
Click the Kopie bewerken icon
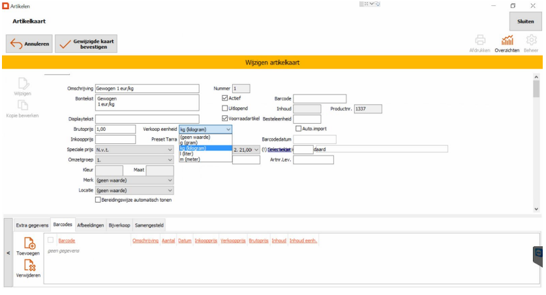23,106
